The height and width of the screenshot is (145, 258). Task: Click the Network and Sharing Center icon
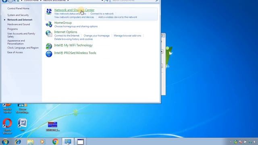pos(49,12)
